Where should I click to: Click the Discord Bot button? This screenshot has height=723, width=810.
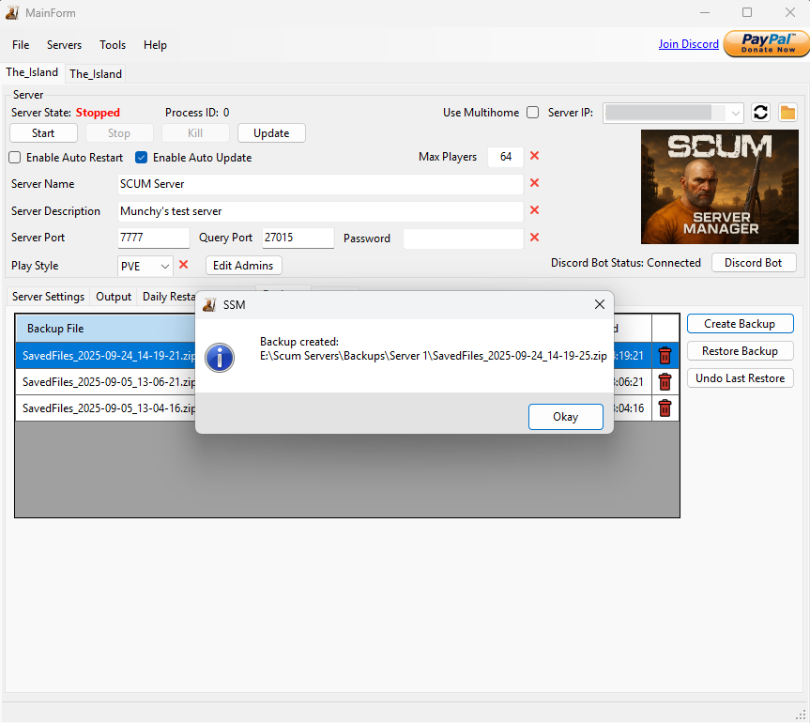(753, 263)
